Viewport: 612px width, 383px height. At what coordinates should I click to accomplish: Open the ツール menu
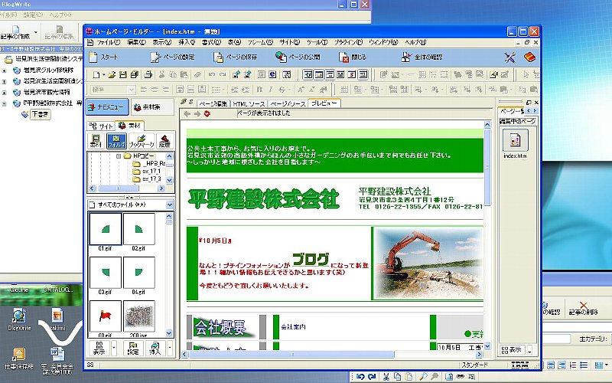point(317,42)
